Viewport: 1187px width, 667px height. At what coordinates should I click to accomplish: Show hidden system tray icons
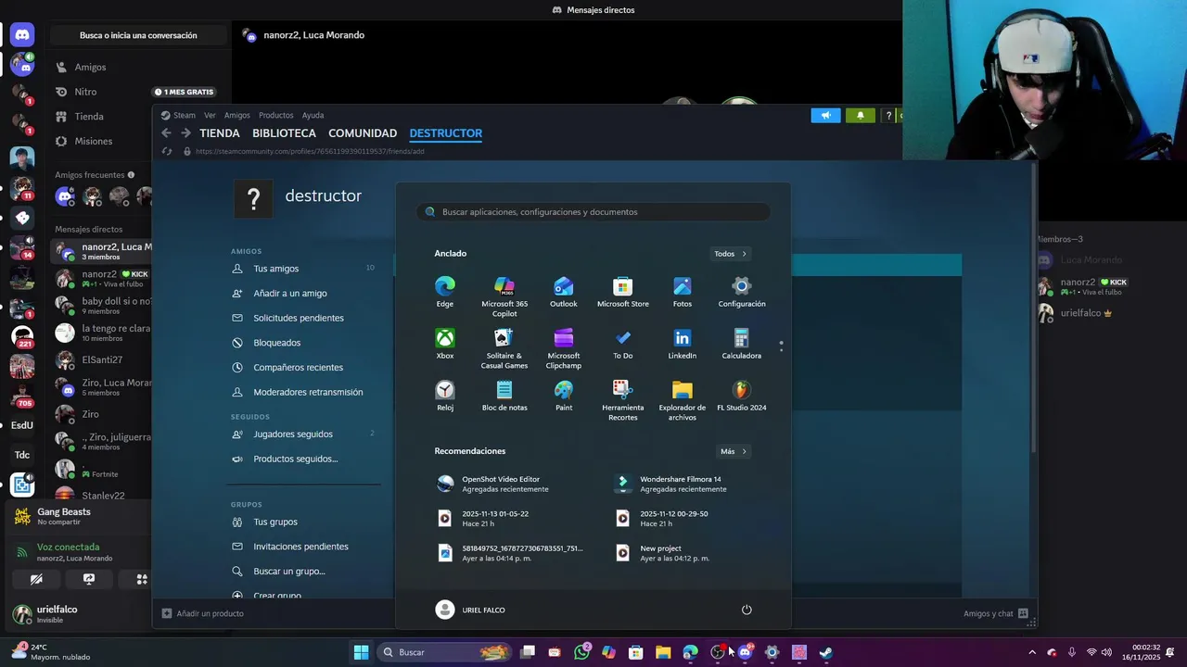pos(1032,652)
